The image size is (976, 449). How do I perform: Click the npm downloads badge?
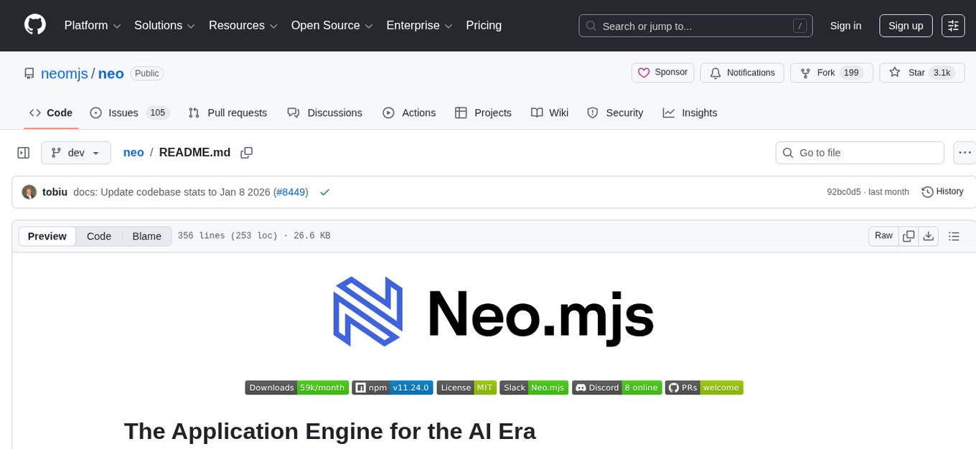click(296, 387)
